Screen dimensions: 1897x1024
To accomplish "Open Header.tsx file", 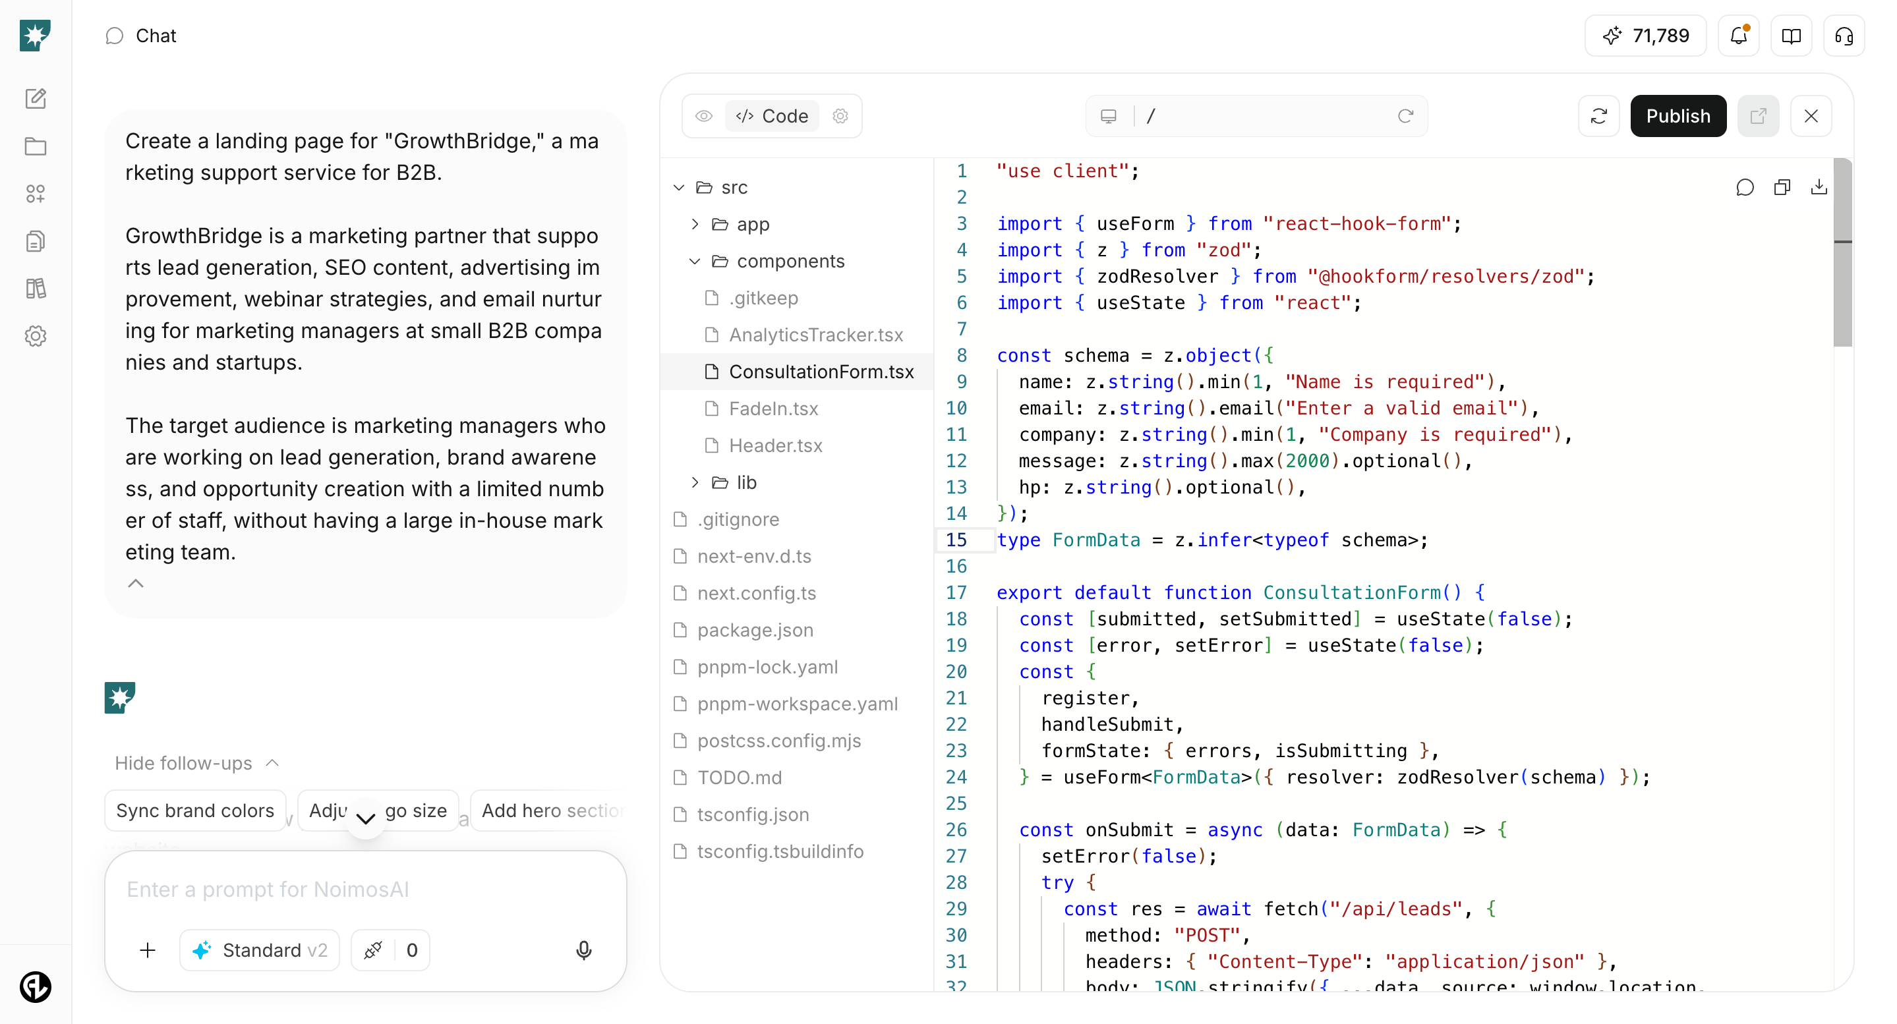I will tap(797, 445).
